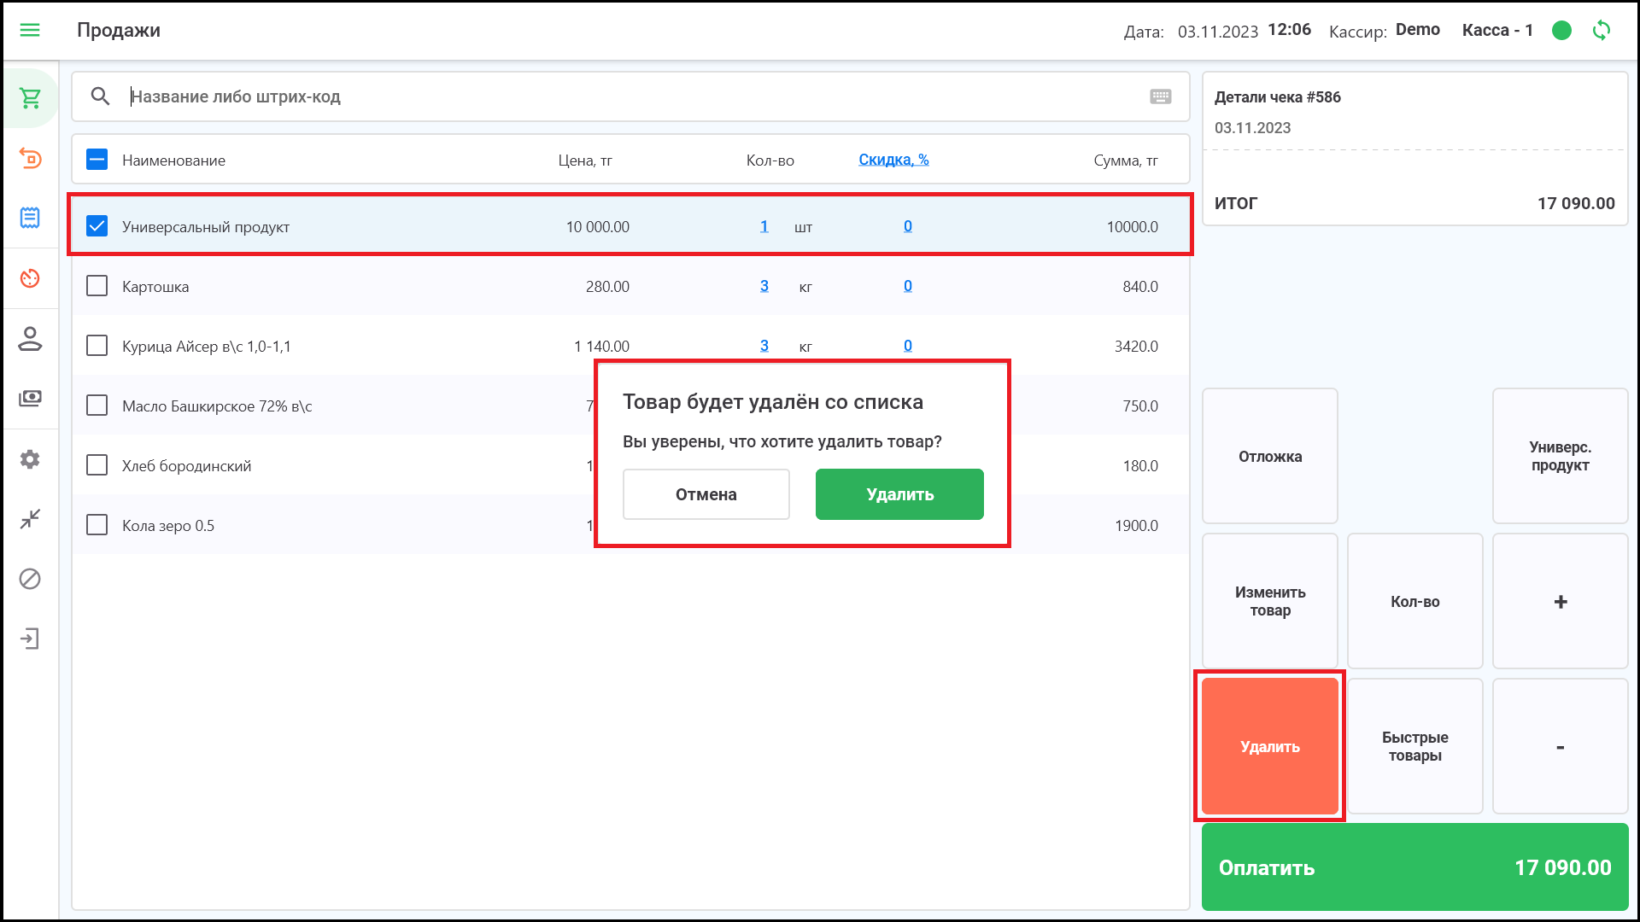Open the hamburger menu
Screen dimensions: 1640x922
30,30
